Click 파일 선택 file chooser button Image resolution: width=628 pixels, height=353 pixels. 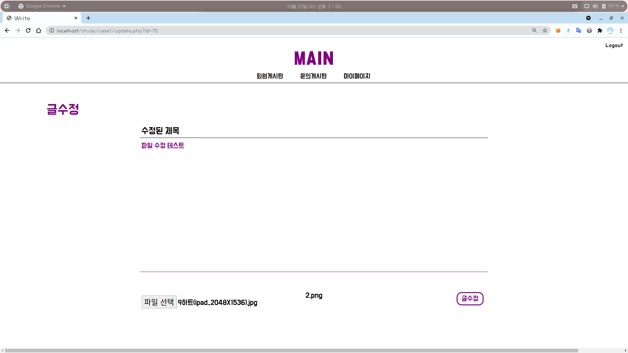pyautogui.click(x=159, y=302)
